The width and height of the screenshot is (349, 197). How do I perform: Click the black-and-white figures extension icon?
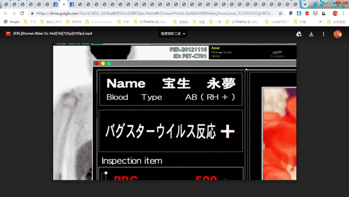pyautogui.click(x=324, y=13)
